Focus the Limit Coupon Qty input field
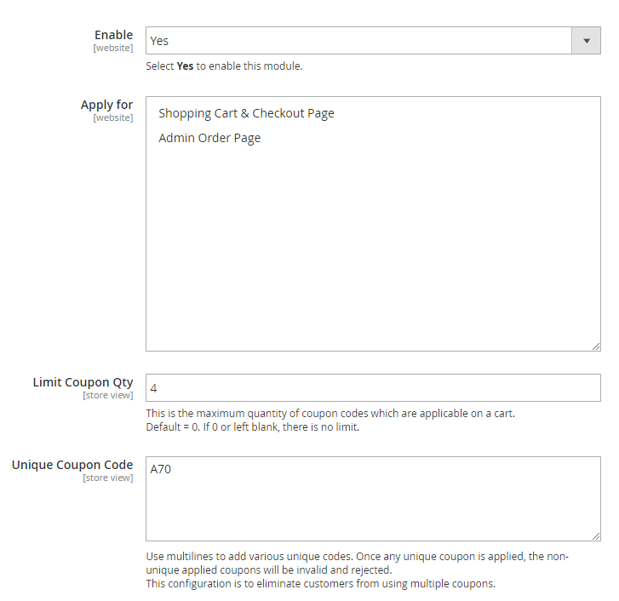The image size is (619, 601). coord(373,388)
